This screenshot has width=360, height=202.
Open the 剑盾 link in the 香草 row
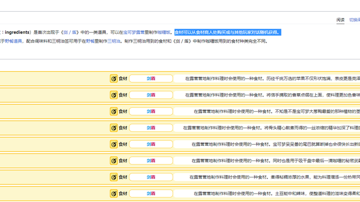click(151, 95)
